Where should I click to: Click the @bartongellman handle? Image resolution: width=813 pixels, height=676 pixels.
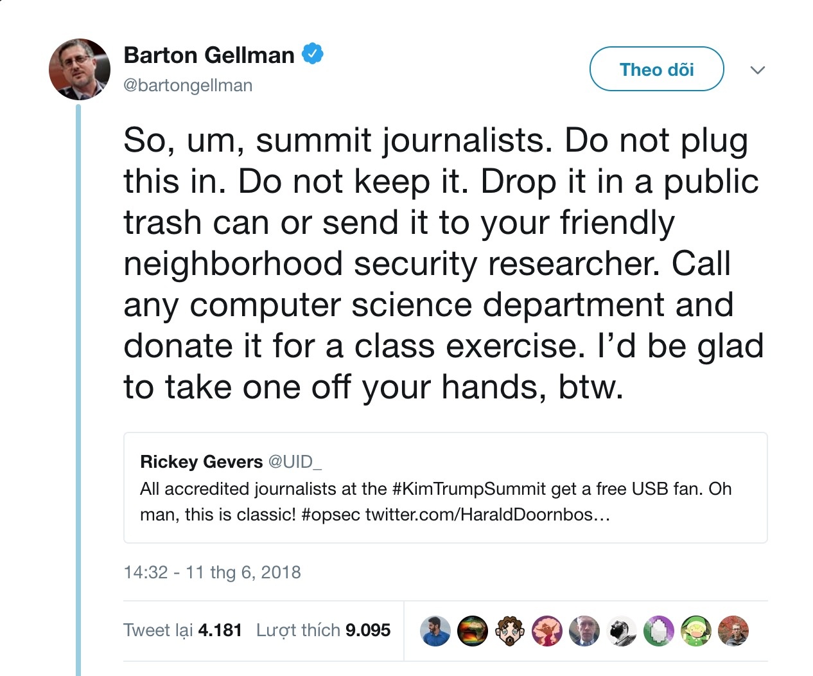[188, 85]
